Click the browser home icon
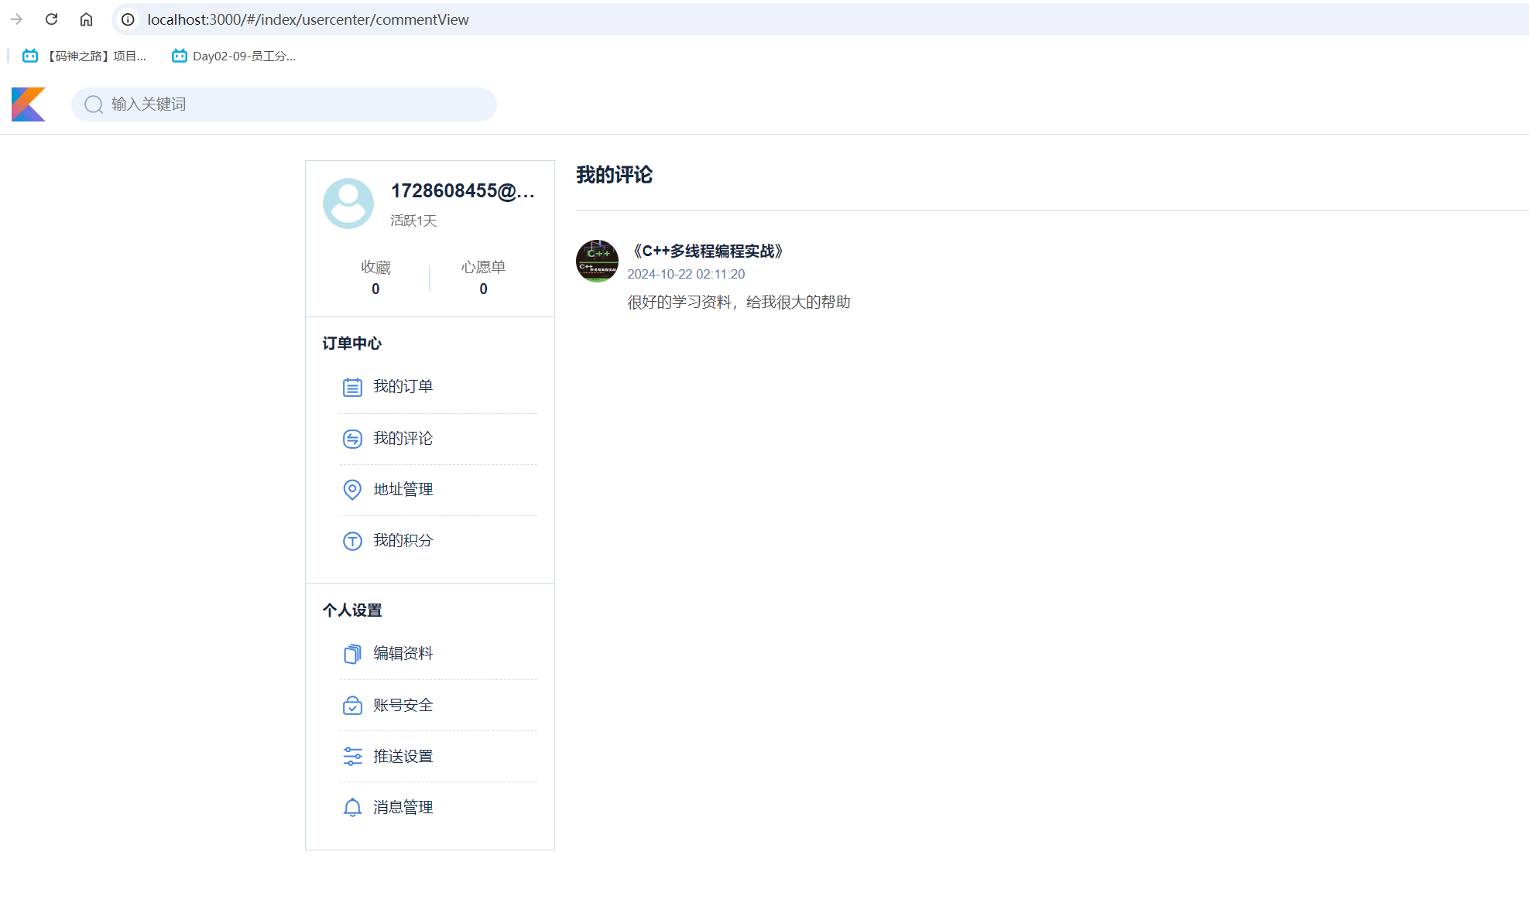This screenshot has height=903, width=1529. click(x=86, y=19)
